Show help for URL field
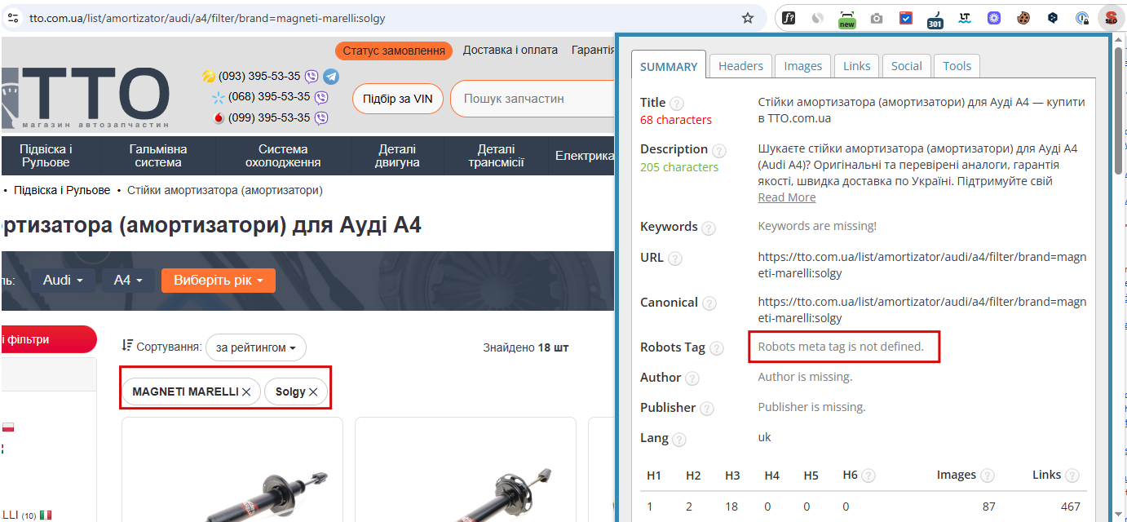1127x522 pixels. (x=675, y=259)
